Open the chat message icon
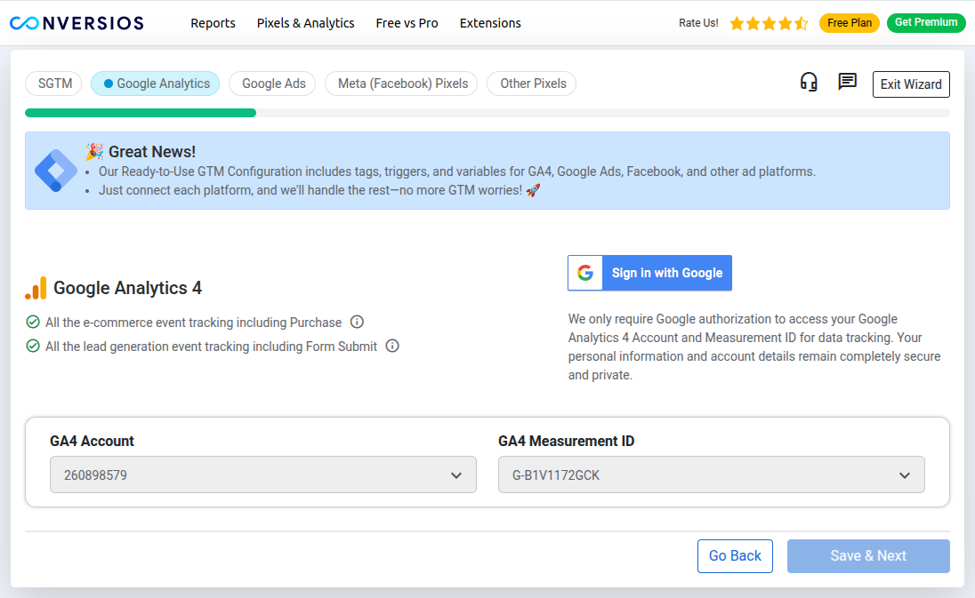Screen dimensions: 975x598 (x=847, y=82)
